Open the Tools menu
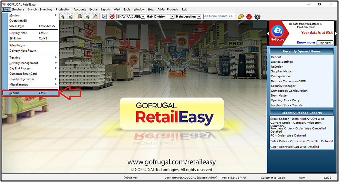 pyautogui.click(x=127, y=9)
